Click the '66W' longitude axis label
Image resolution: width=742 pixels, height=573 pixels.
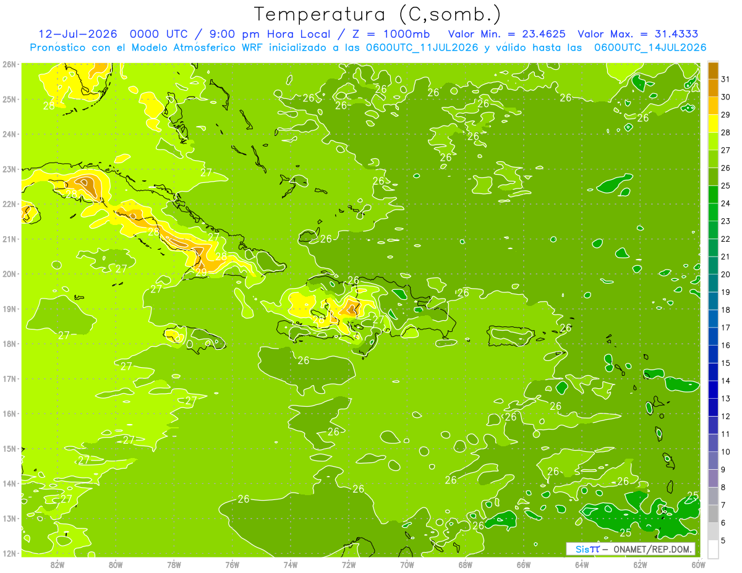(x=524, y=564)
